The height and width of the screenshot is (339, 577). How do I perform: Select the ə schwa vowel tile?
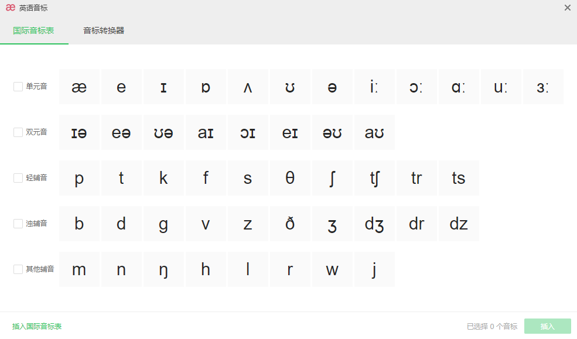[332, 87]
